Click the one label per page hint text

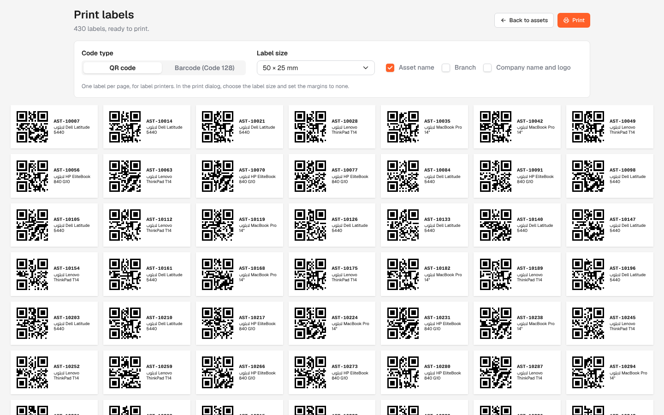(x=215, y=86)
